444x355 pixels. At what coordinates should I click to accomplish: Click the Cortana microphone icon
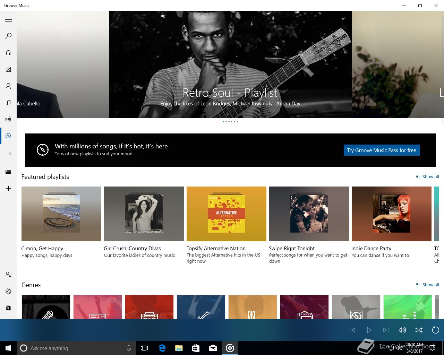click(x=129, y=348)
